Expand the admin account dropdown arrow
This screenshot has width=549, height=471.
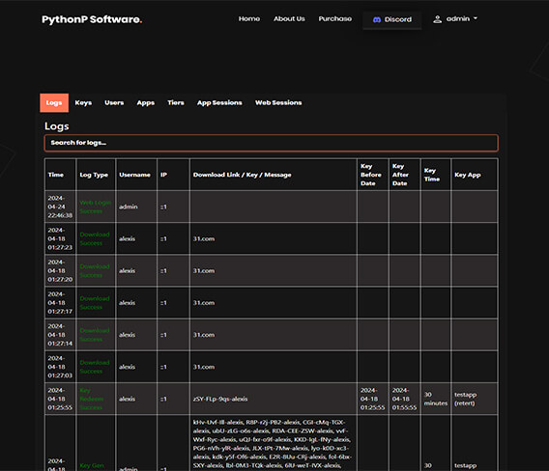(476, 17)
